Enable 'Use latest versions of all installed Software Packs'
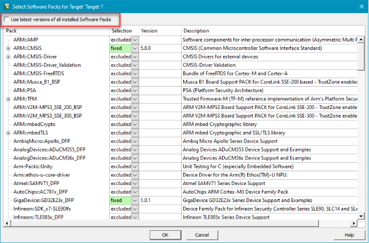Screen dimensions: 369x243 pyautogui.click(x=7, y=20)
